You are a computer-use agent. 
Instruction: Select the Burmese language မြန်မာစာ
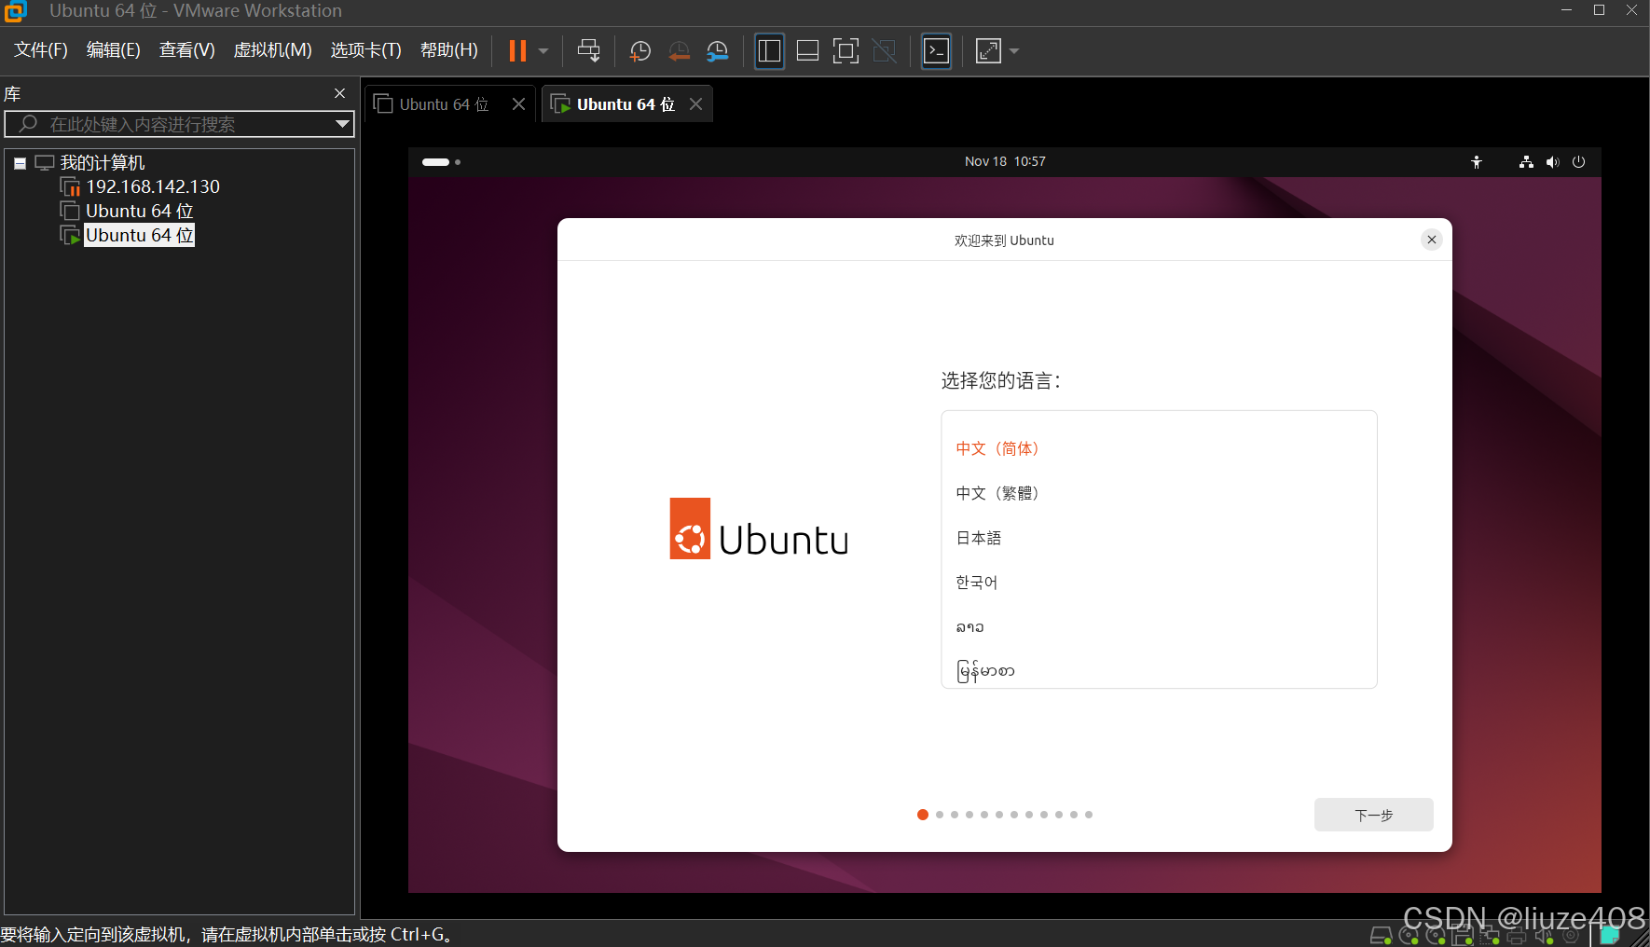click(x=1159, y=670)
